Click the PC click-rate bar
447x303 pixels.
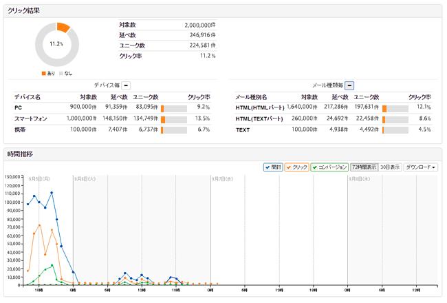(174, 109)
